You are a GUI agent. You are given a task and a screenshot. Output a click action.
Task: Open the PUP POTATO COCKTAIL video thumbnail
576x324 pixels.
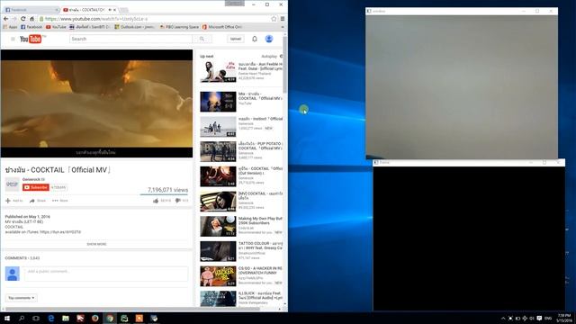[x=218, y=152]
